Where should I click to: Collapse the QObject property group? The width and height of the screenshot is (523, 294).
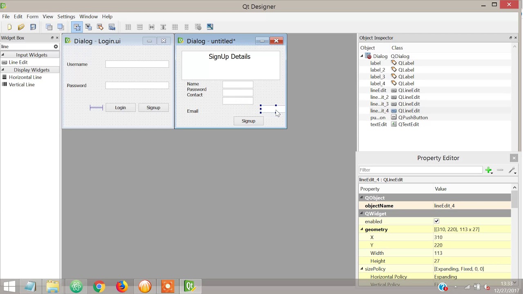(362, 198)
